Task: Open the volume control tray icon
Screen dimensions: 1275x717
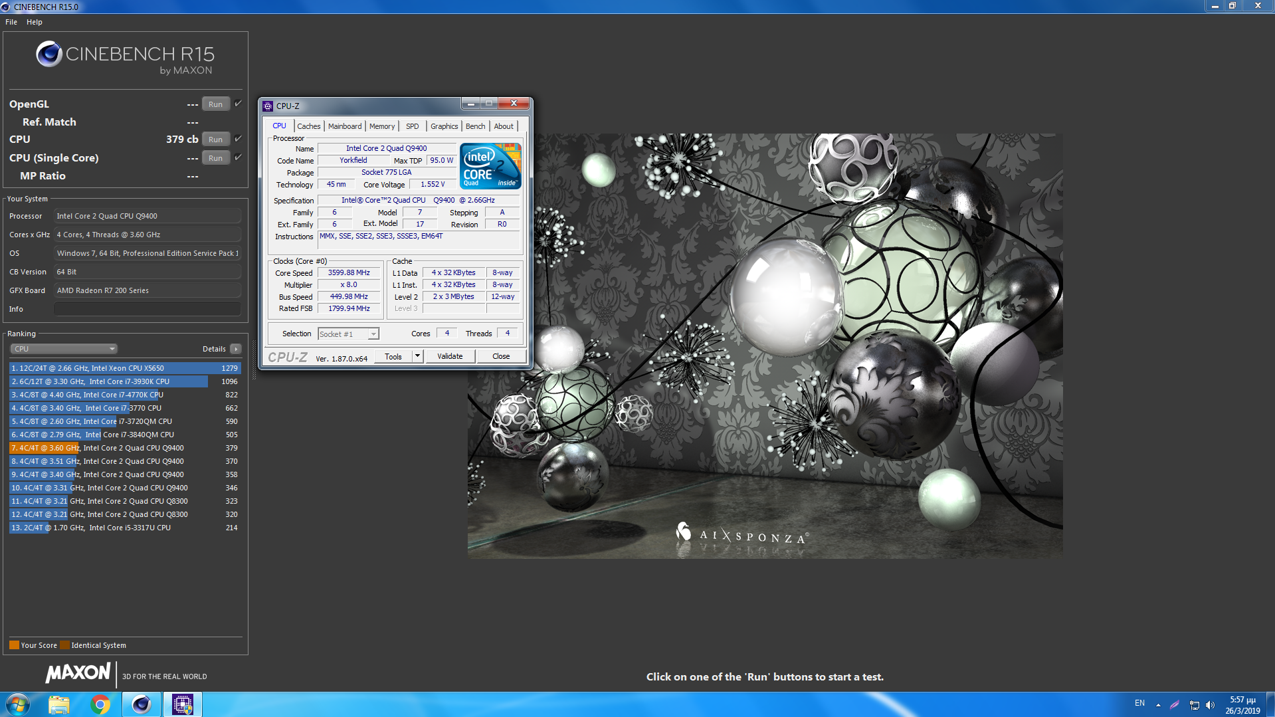Action: 1210,705
